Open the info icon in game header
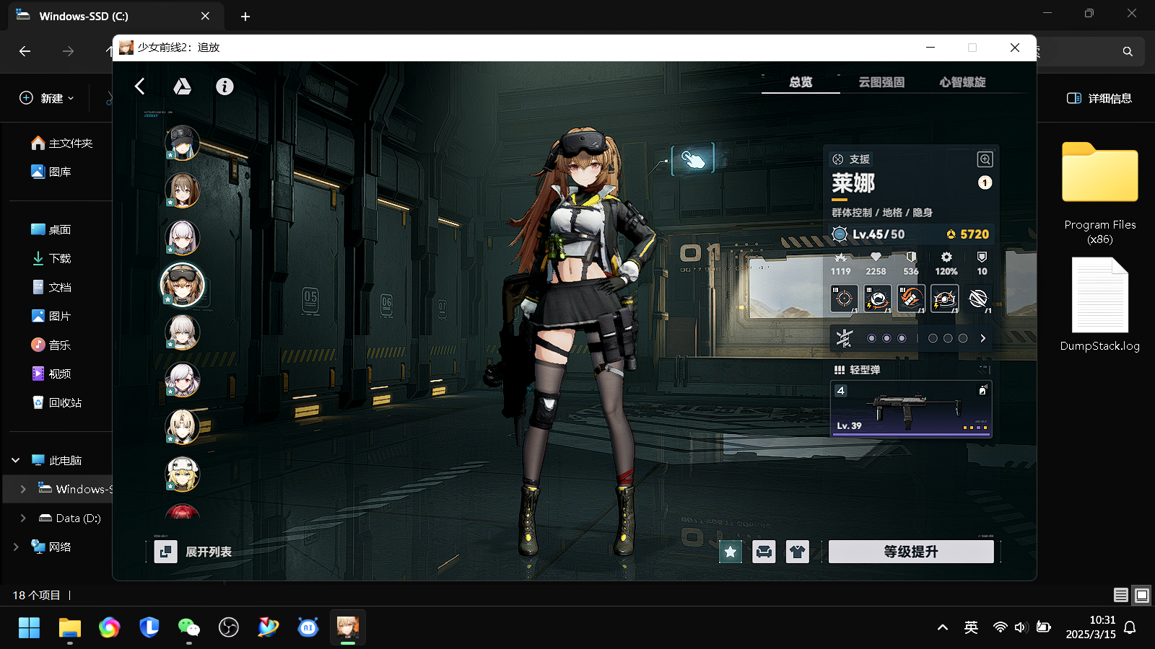The image size is (1155, 649). point(225,87)
